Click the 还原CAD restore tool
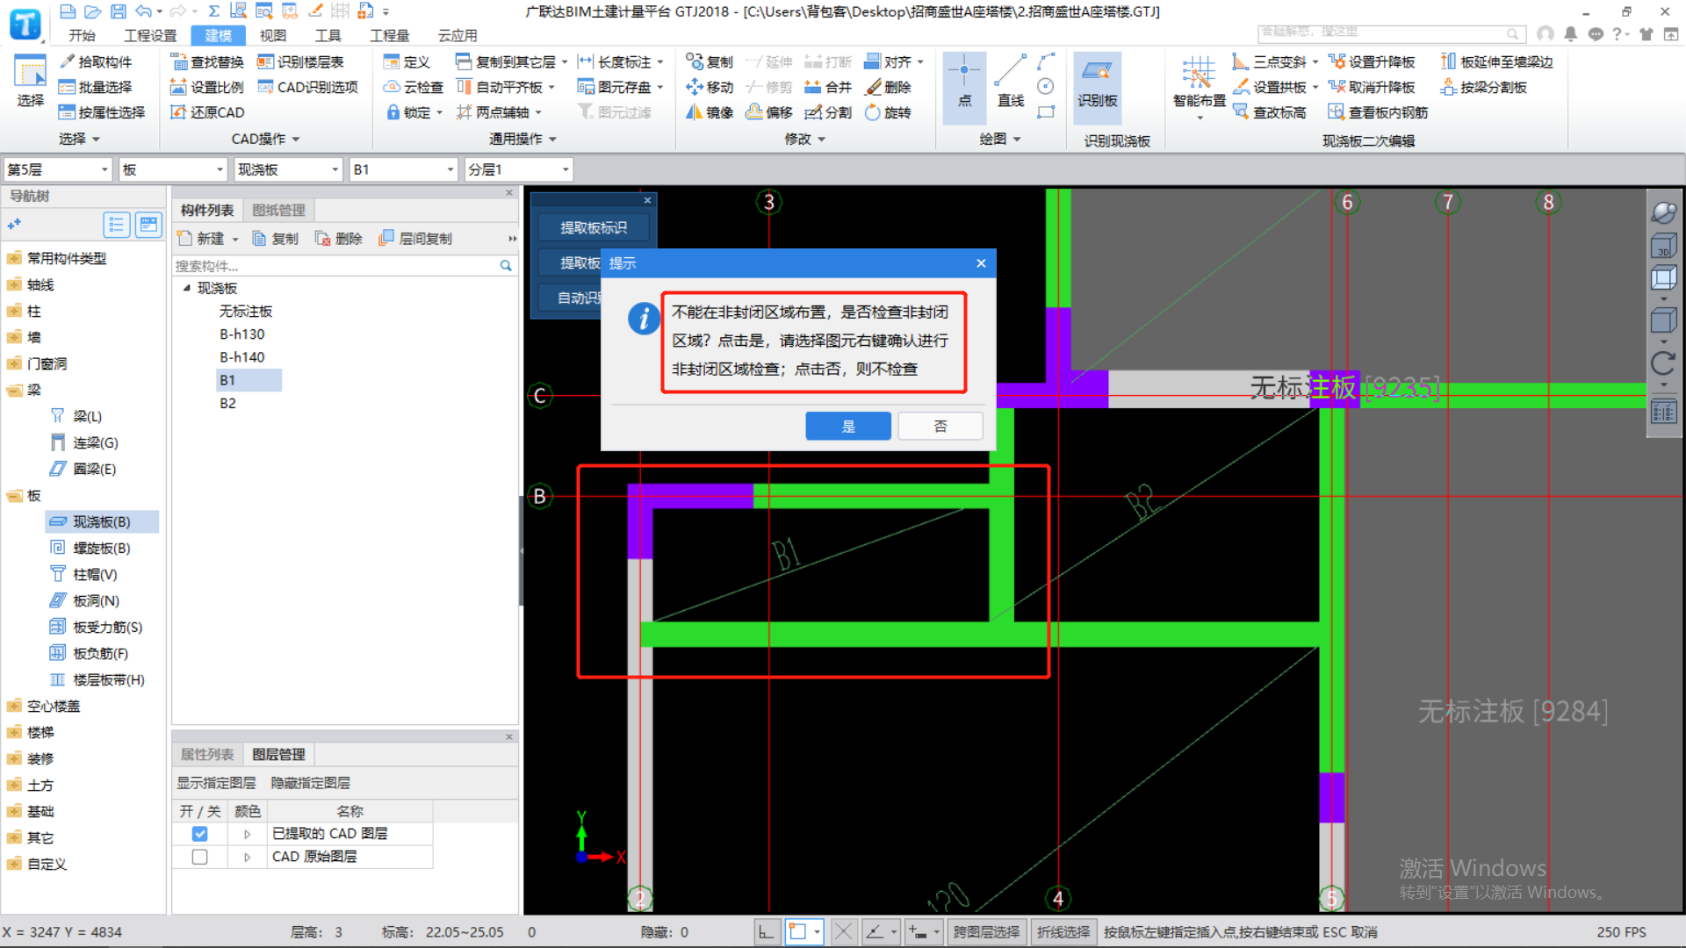The width and height of the screenshot is (1686, 948). (206, 112)
